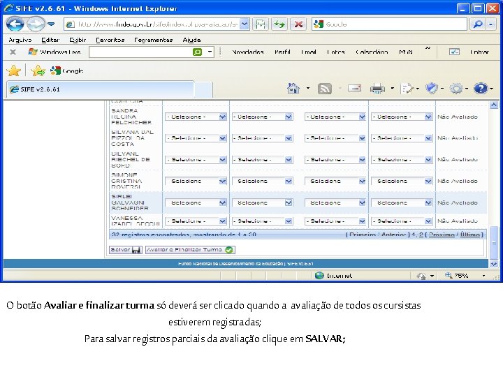This screenshot has width=503, height=377.
Task: Click the compatibility view page icon
Action: pos(260,24)
